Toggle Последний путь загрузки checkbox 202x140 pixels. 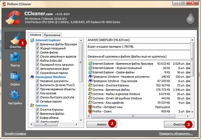[x=37, y=65]
